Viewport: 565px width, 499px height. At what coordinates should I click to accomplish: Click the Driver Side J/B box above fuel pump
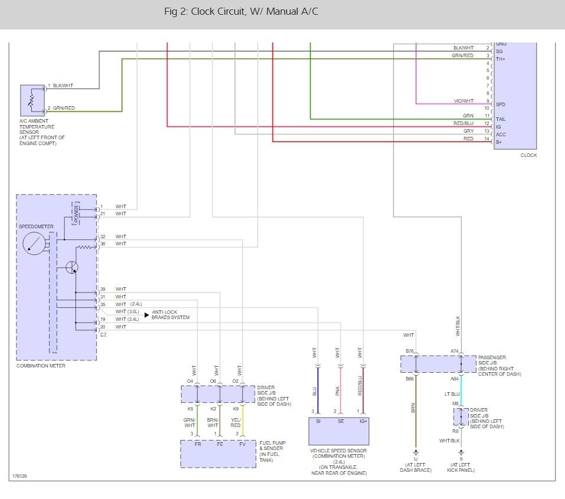pos(218,394)
